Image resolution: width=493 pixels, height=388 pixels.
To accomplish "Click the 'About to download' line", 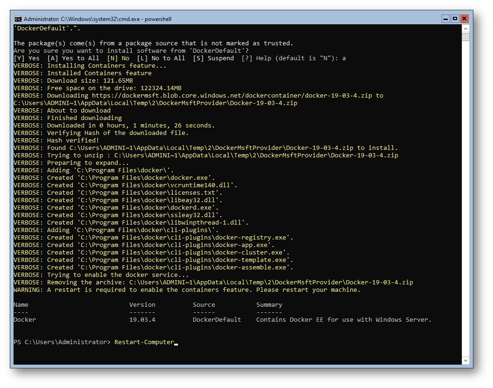I will pyautogui.click(x=62, y=111).
